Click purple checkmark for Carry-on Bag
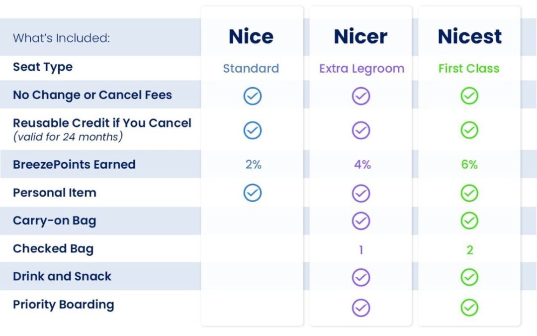The width and height of the screenshot is (537, 336). [x=361, y=221]
